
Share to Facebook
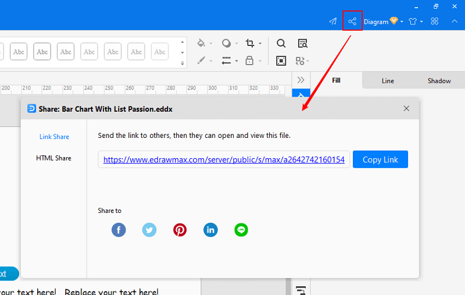[119, 230]
